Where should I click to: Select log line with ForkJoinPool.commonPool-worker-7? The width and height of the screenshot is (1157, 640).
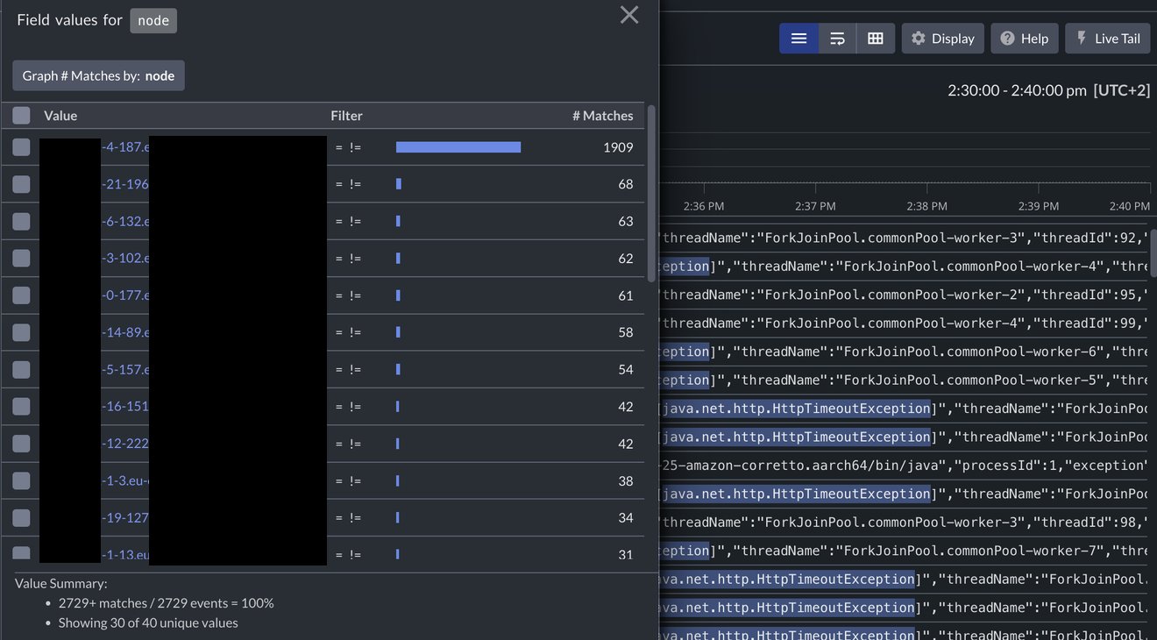click(x=905, y=551)
